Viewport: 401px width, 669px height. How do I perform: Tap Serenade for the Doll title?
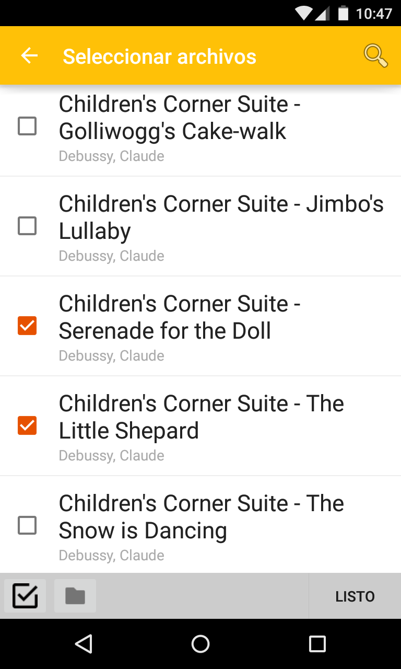(180, 317)
